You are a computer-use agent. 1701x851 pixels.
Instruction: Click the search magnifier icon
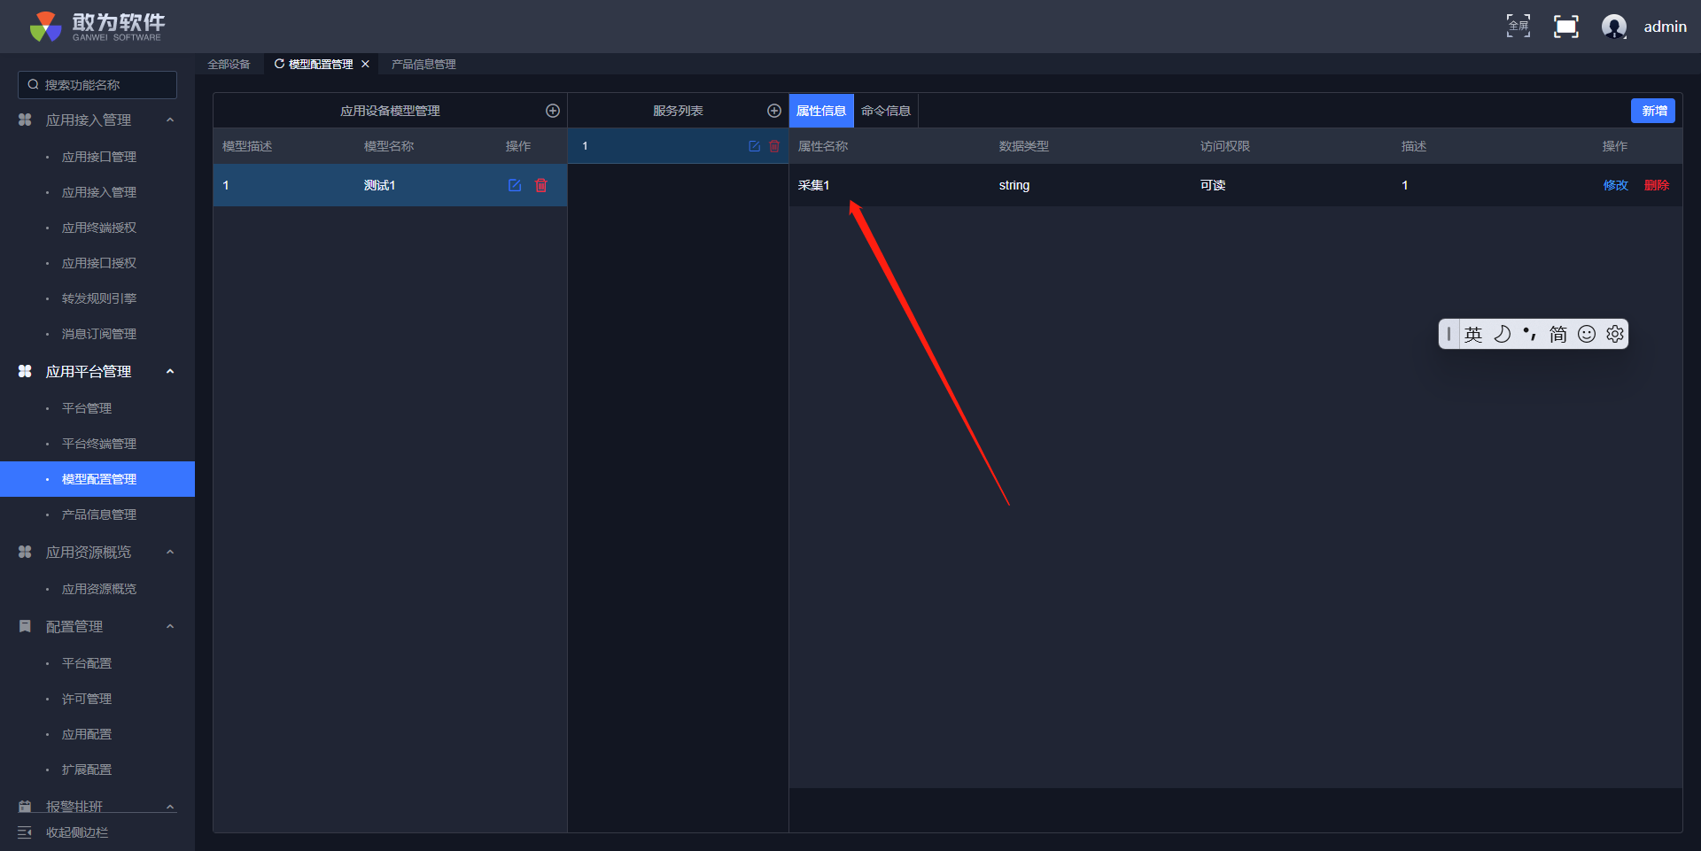tap(34, 85)
